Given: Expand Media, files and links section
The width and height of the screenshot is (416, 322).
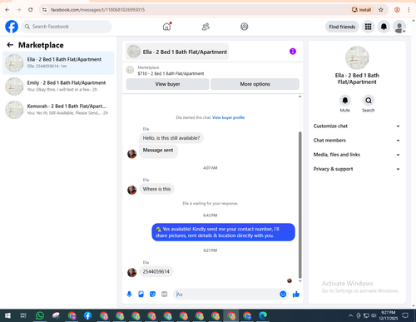Looking at the screenshot, I should pyautogui.click(x=357, y=155).
